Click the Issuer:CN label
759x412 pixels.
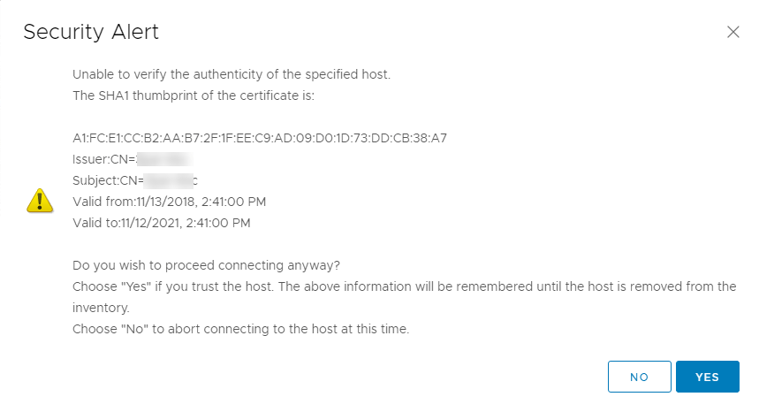(x=104, y=159)
